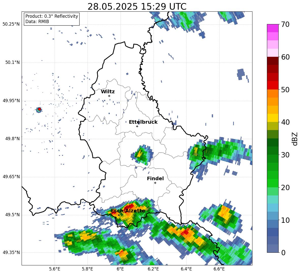301x274 pixels.
Task: Select the Esch/Alzette city label
Action: pyautogui.click(x=128, y=211)
